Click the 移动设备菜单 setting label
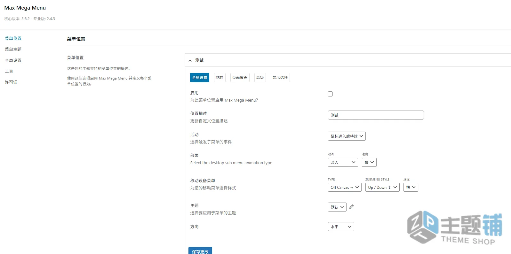511x254 pixels. pyautogui.click(x=203, y=181)
